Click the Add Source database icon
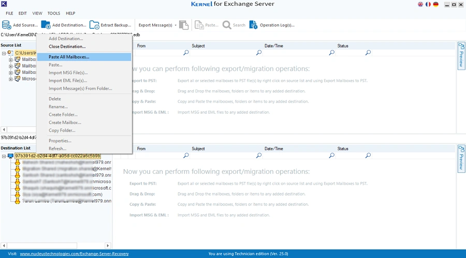Image resolution: width=466 pixels, height=258 pixels. tap(7, 25)
